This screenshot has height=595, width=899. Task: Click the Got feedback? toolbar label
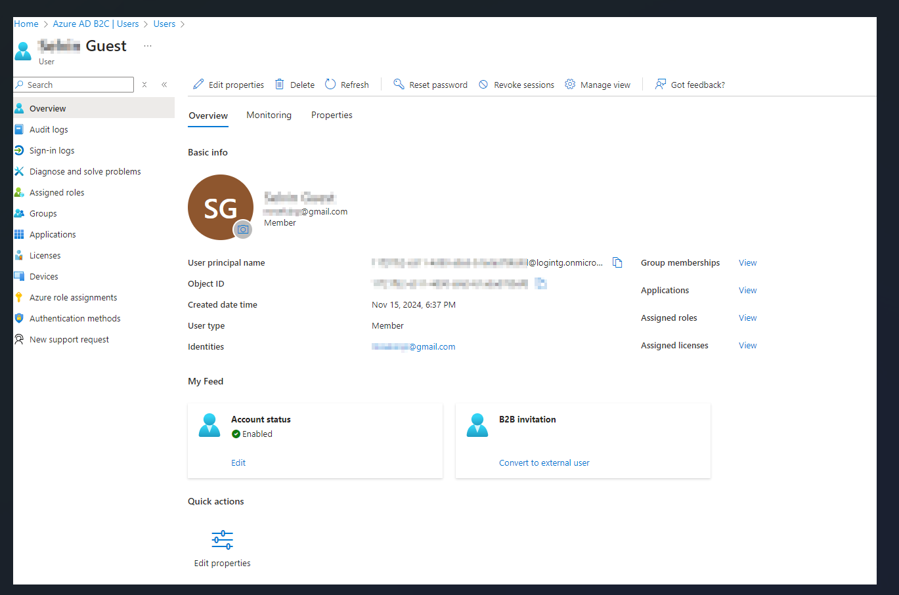pos(698,85)
